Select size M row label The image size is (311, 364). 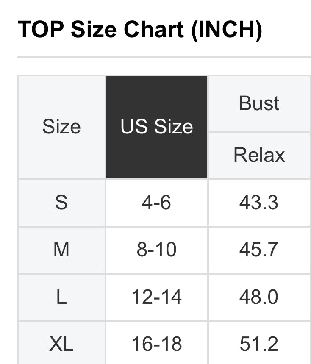61,250
